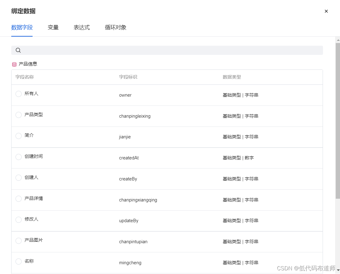Click the owner identifier cell
Image resolution: width=340 pixels, height=274 pixels.
pyautogui.click(x=125, y=95)
